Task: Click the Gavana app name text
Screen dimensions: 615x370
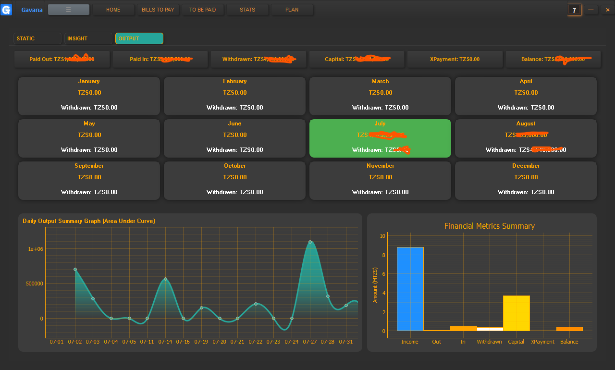Action: (31, 10)
